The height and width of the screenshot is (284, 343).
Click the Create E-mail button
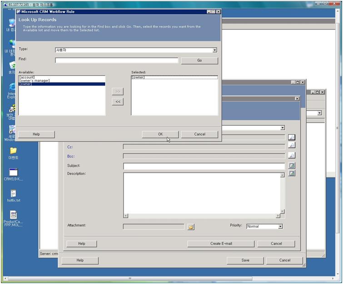tap(221, 244)
